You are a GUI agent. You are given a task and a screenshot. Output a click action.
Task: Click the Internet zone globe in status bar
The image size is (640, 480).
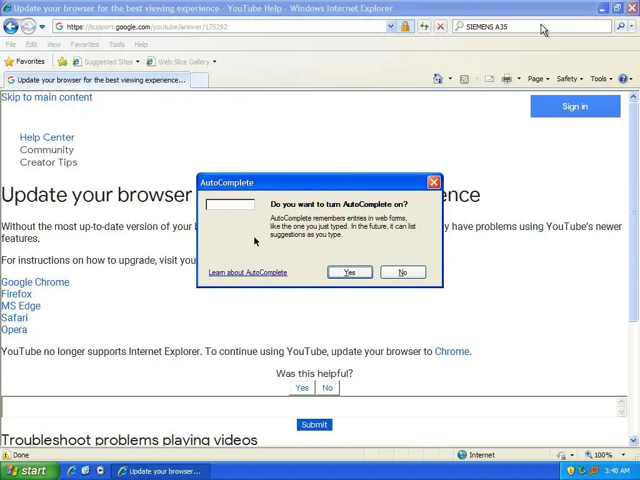462,455
